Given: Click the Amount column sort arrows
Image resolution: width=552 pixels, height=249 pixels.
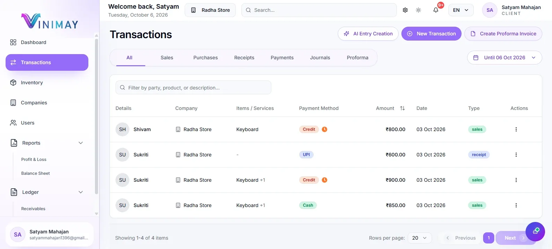Looking at the screenshot, I should [x=402, y=108].
